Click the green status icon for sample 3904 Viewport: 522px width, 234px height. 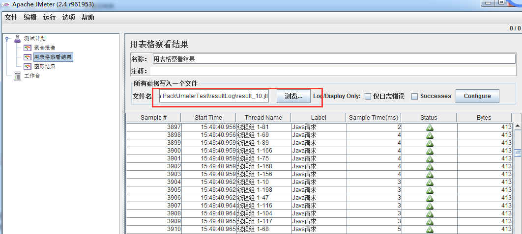pos(430,182)
